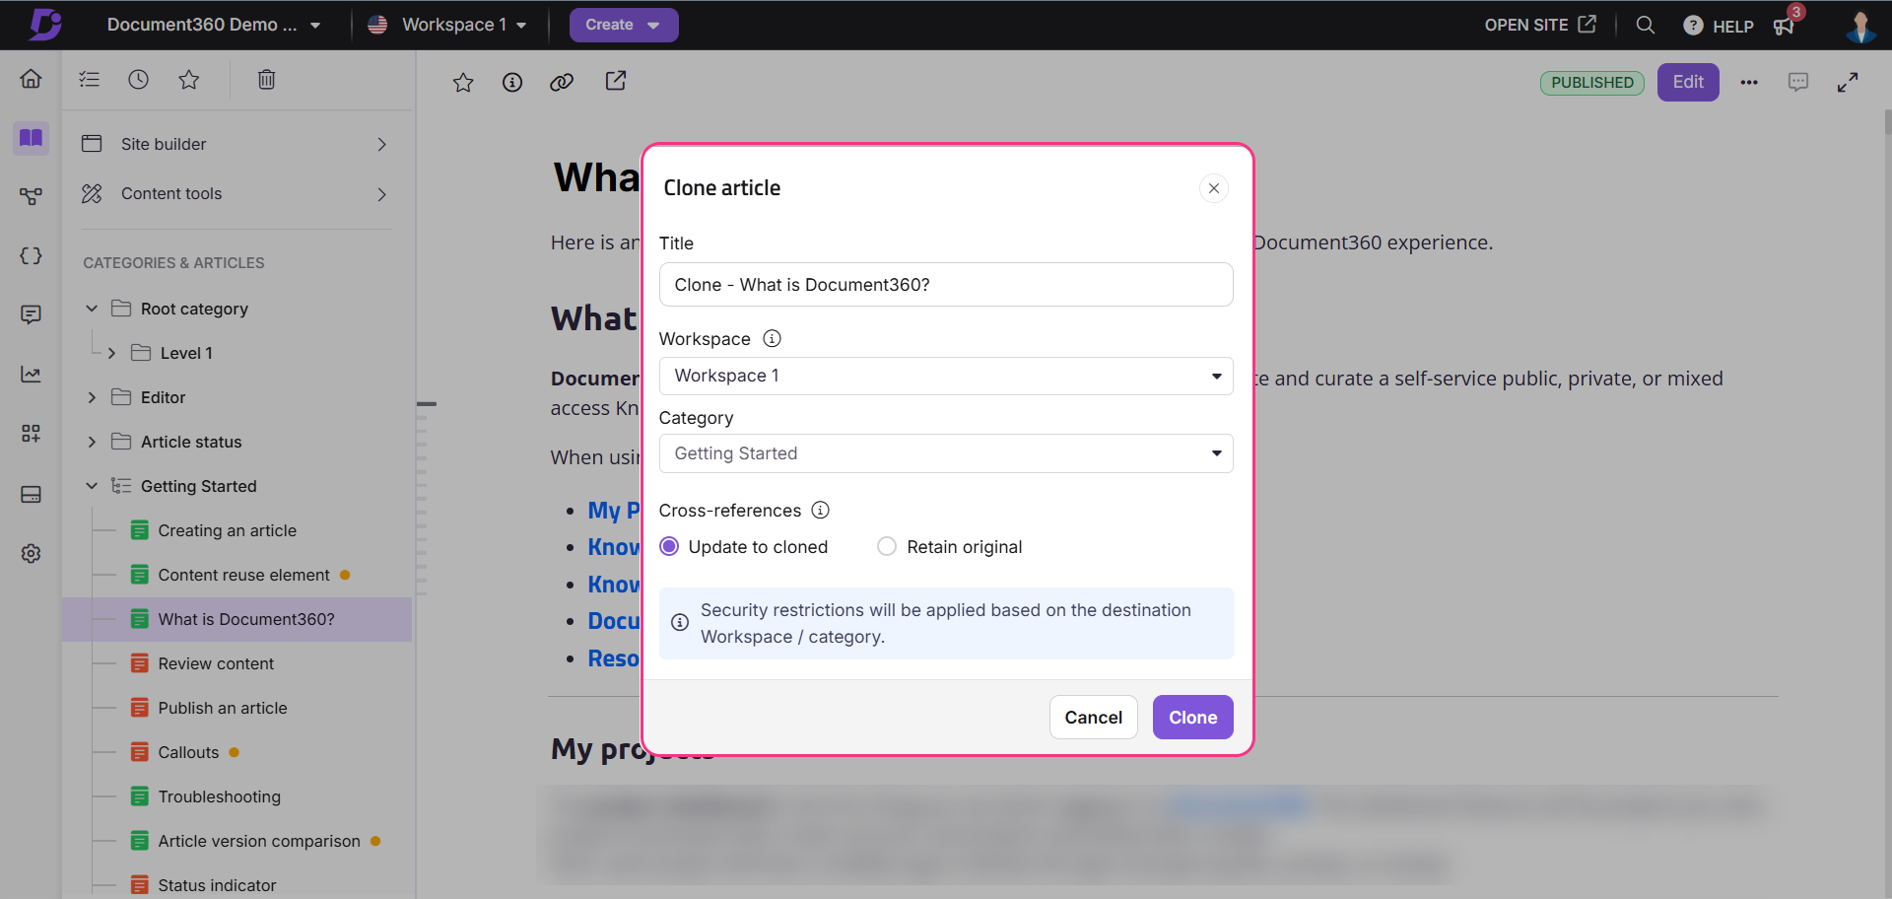
Task: Open the Category dropdown in dialog
Action: click(x=946, y=453)
